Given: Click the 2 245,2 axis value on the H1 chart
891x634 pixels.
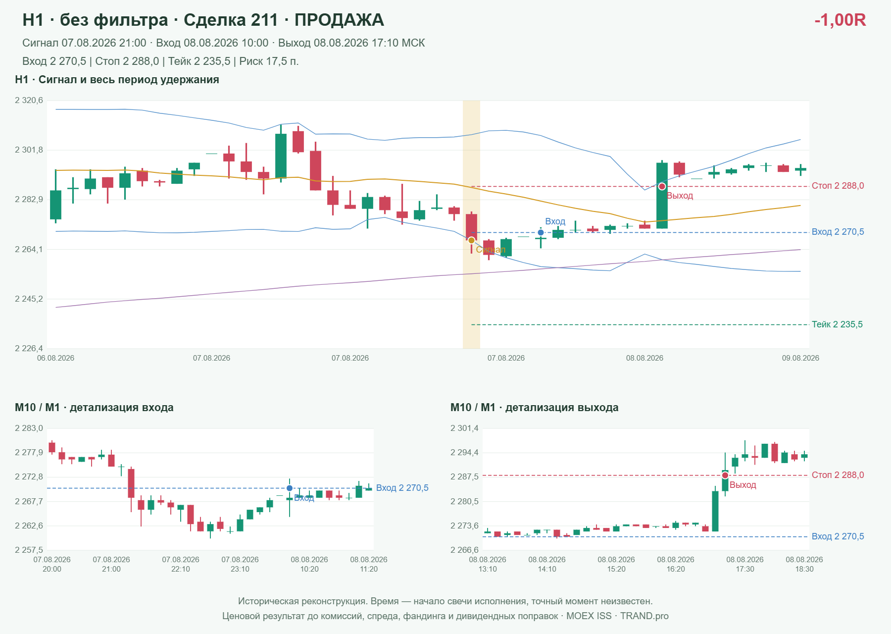Looking at the screenshot, I should 29,299.
